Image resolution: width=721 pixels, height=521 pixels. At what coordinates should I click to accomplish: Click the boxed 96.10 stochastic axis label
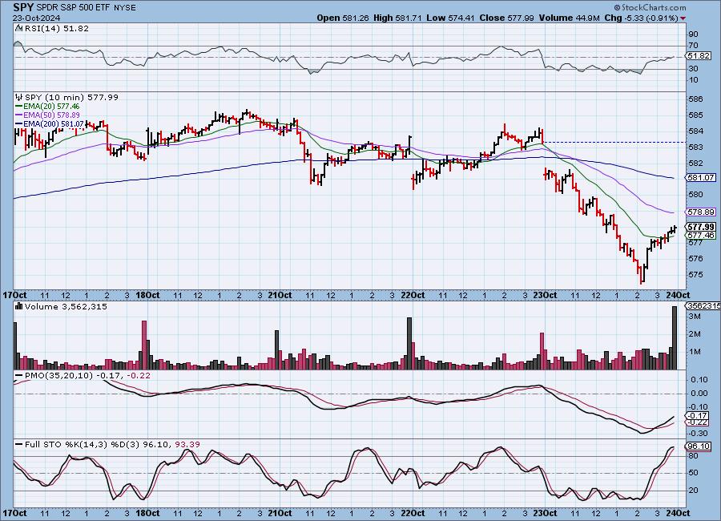point(699,446)
